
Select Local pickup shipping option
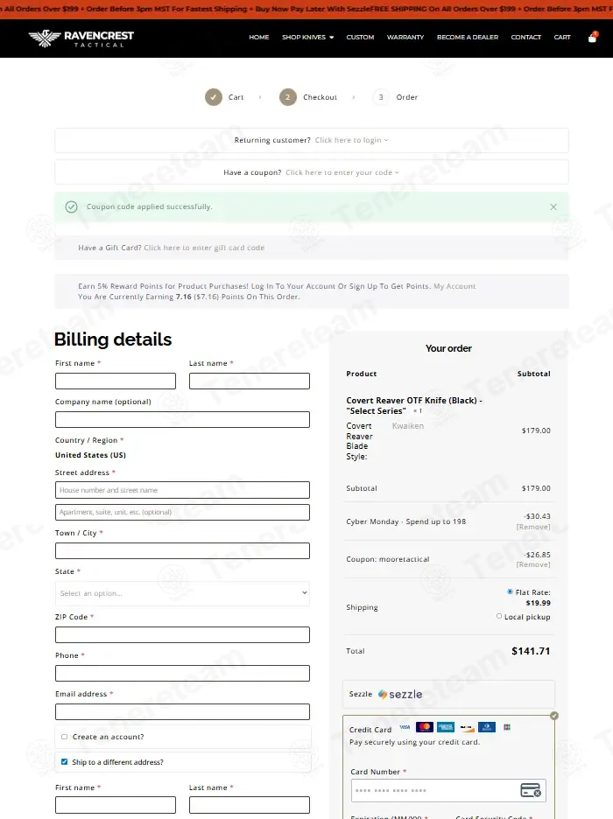click(x=499, y=616)
